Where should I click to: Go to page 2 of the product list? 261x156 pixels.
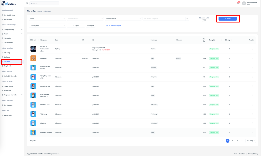232,141
